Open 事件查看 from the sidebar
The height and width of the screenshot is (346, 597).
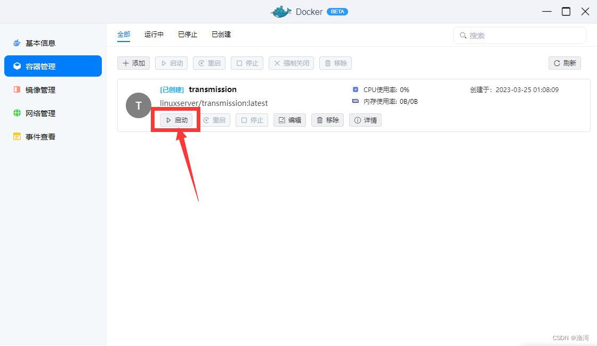[16, 136]
